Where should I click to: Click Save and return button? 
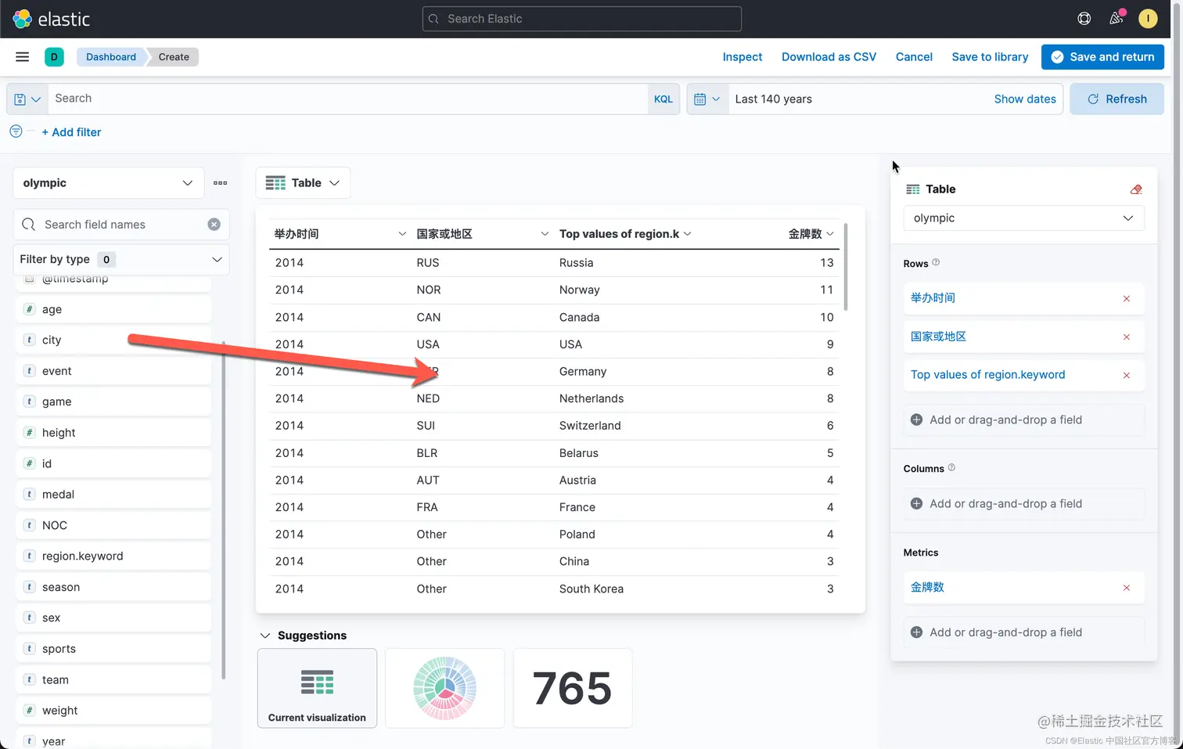[1102, 57]
